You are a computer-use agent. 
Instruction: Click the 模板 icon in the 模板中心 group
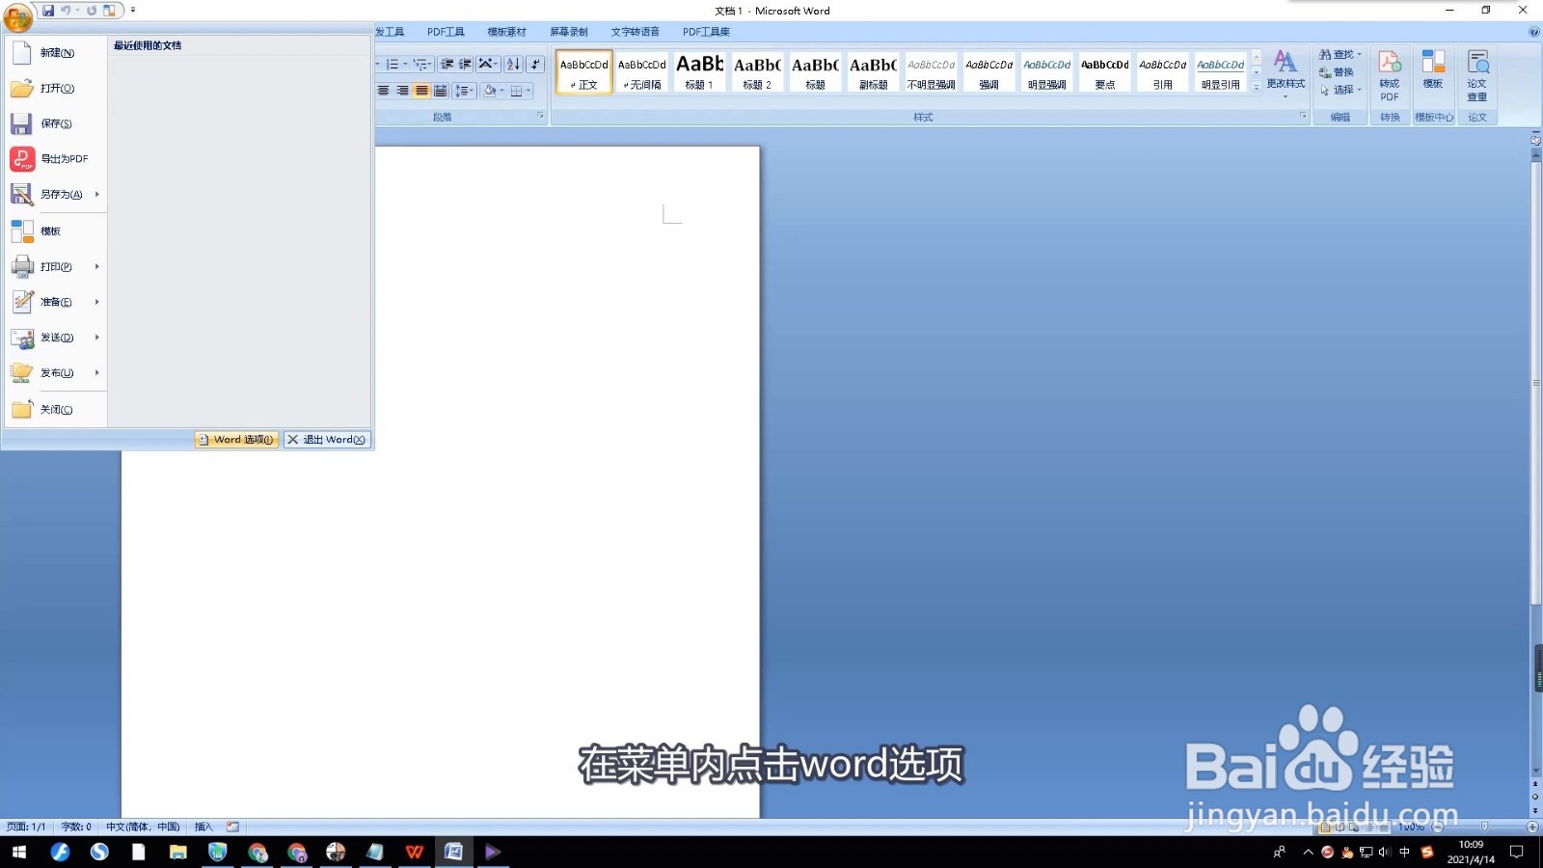[x=1433, y=77]
